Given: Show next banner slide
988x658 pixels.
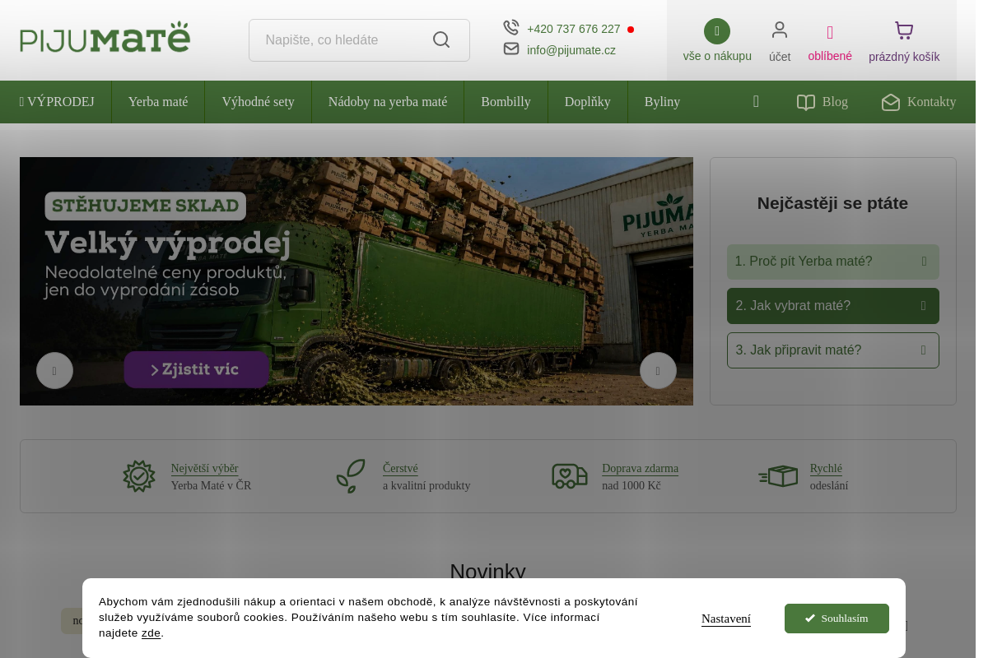Looking at the screenshot, I should pyautogui.click(x=658, y=371).
